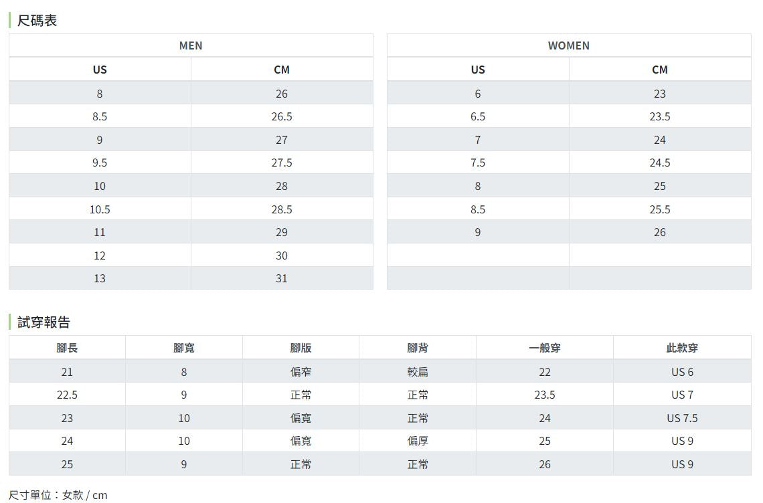Click the men's US 13 size cell
The image size is (763, 503).
100,278
